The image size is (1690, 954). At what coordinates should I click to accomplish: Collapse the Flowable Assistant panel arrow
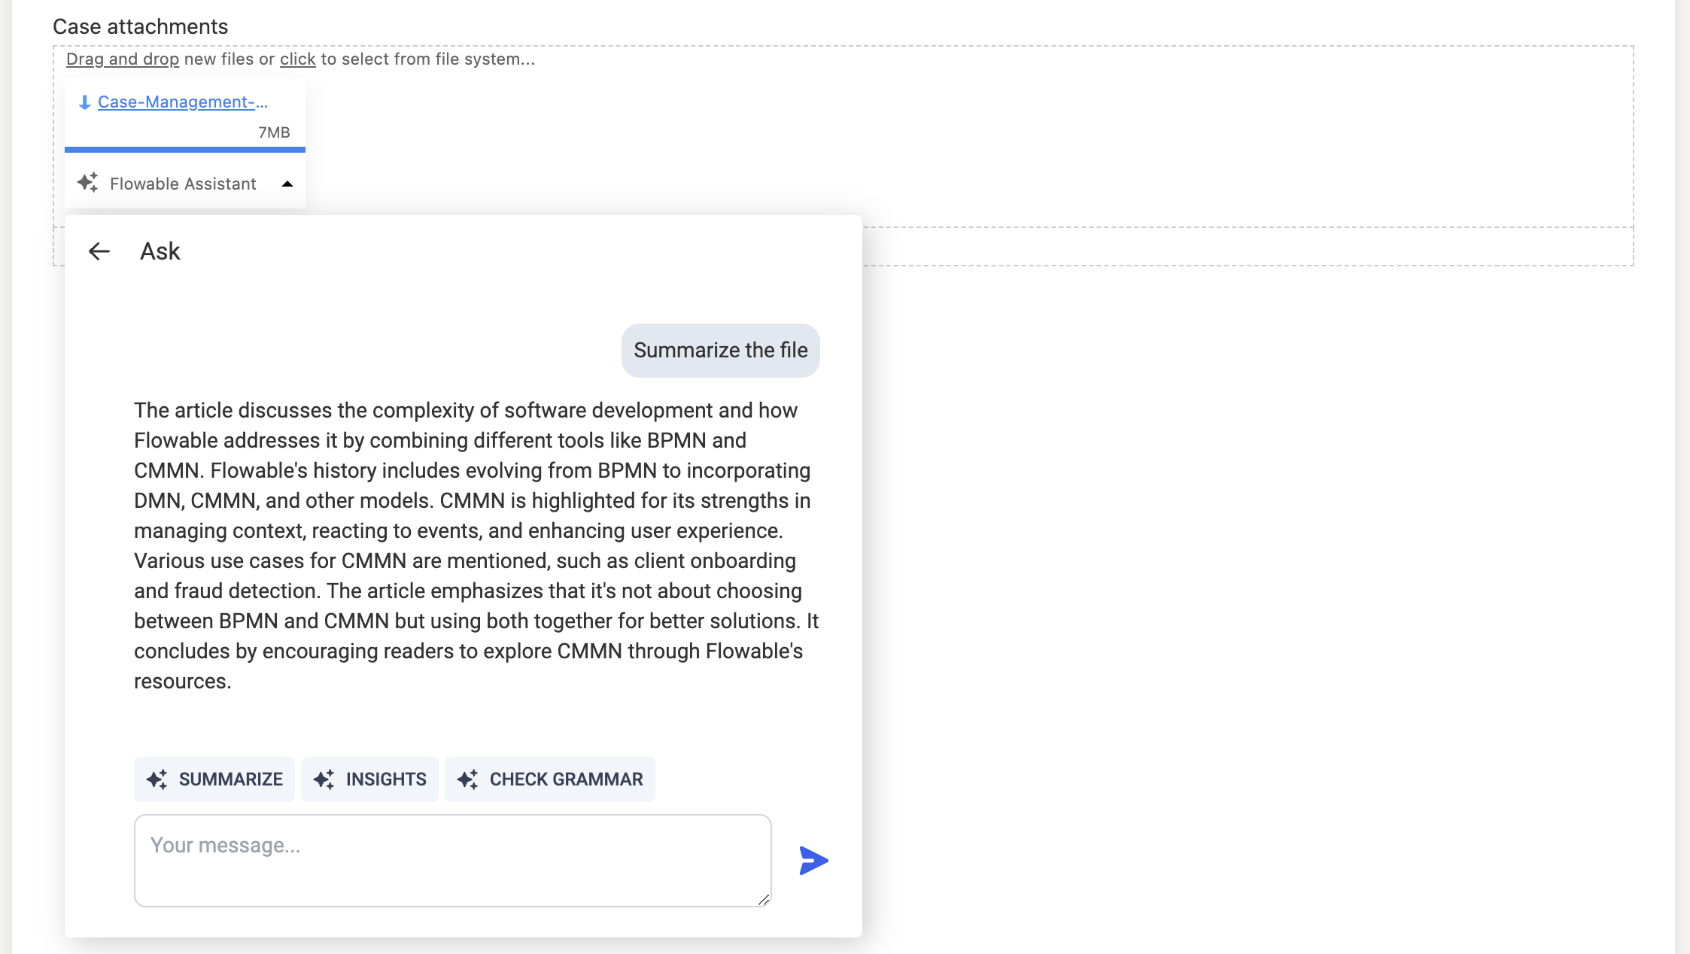tap(287, 184)
